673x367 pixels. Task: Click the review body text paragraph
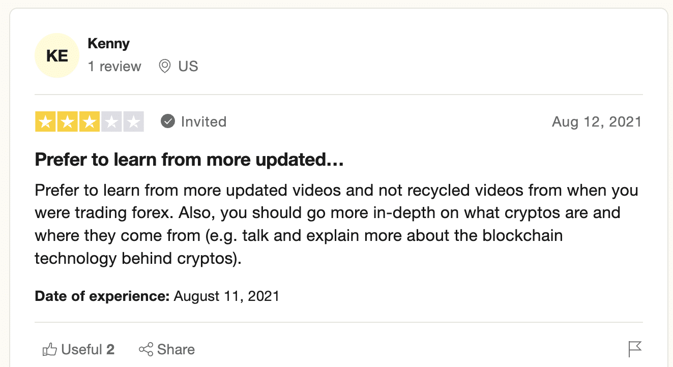coord(336,225)
